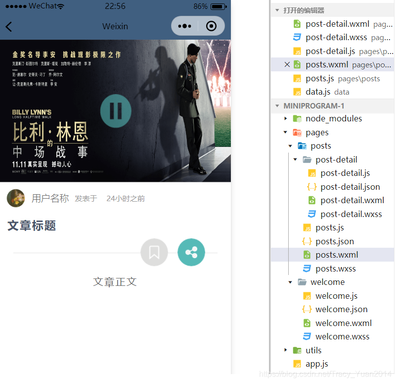
Task: Click the JS icon beside welcome.js
Action: coord(307,296)
